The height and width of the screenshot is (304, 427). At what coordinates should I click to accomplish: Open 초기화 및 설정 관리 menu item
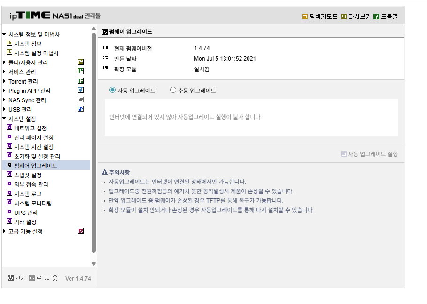37,156
